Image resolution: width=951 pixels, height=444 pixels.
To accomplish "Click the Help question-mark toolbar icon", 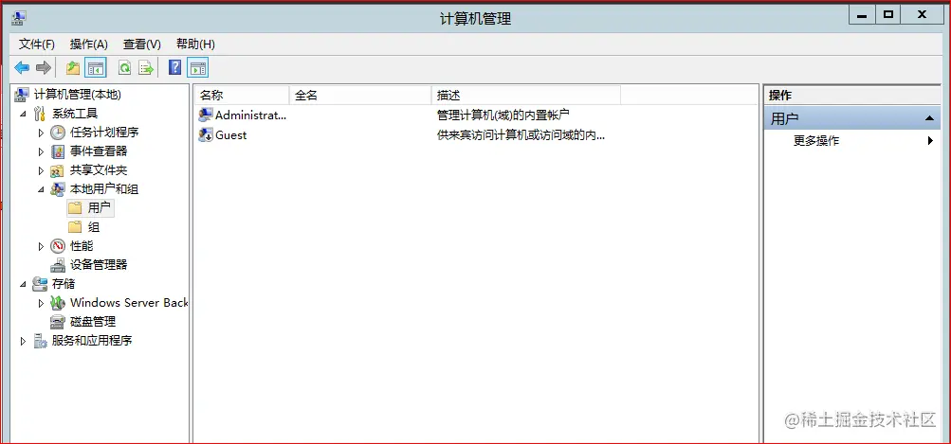I will click(x=174, y=67).
